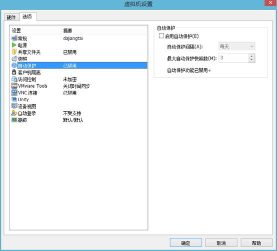Screen dimensions: 277x251
Task: Close the 虚拟机设置 dialog
Action: pos(270,3)
